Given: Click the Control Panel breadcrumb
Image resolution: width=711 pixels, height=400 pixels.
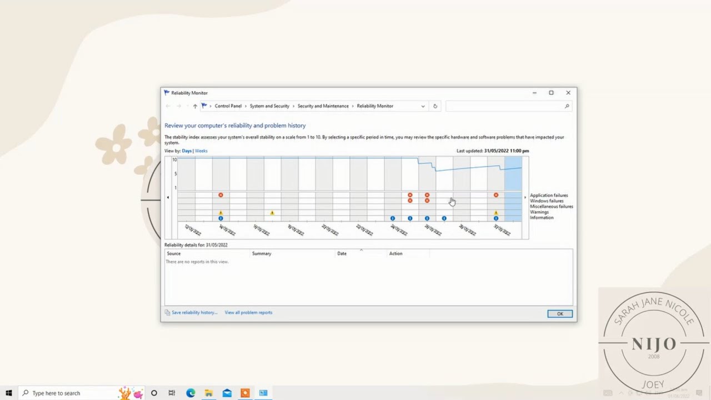Looking at the screenshot, I should click(x=228, y=106).
